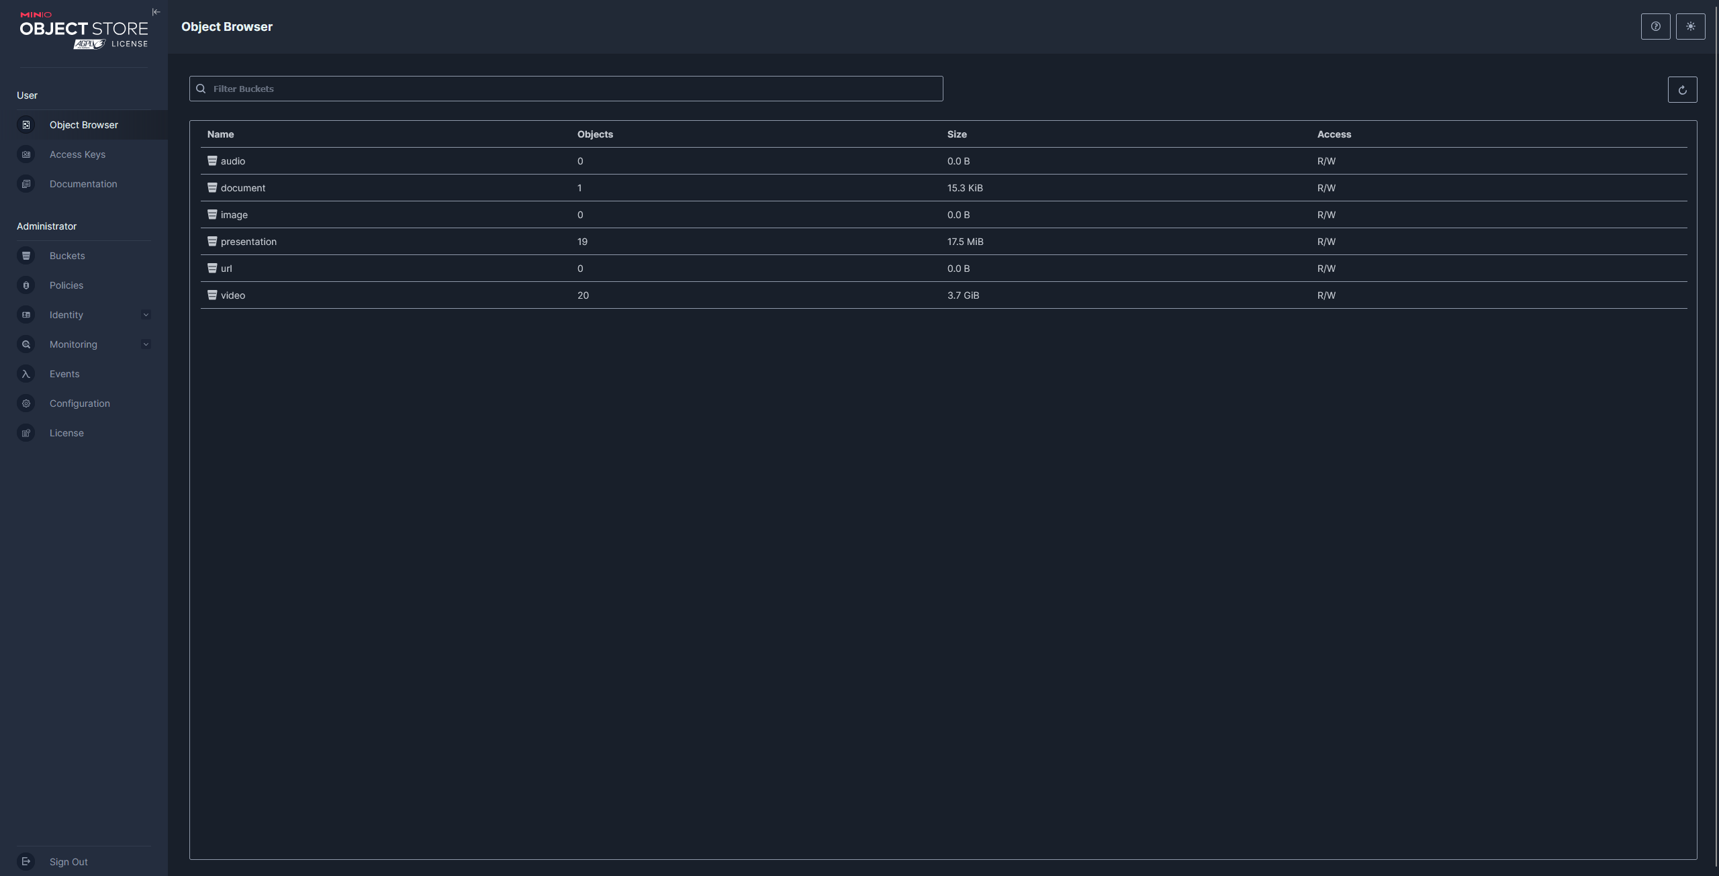
Task: Open the audio bucket name
Action: pyautogui.click(x=233, y=161)
